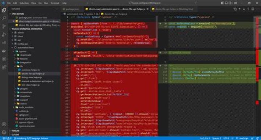Toggle primary side bar layout button
The height and width of the screenshot is (140, 261).
(x=222, y=3)
